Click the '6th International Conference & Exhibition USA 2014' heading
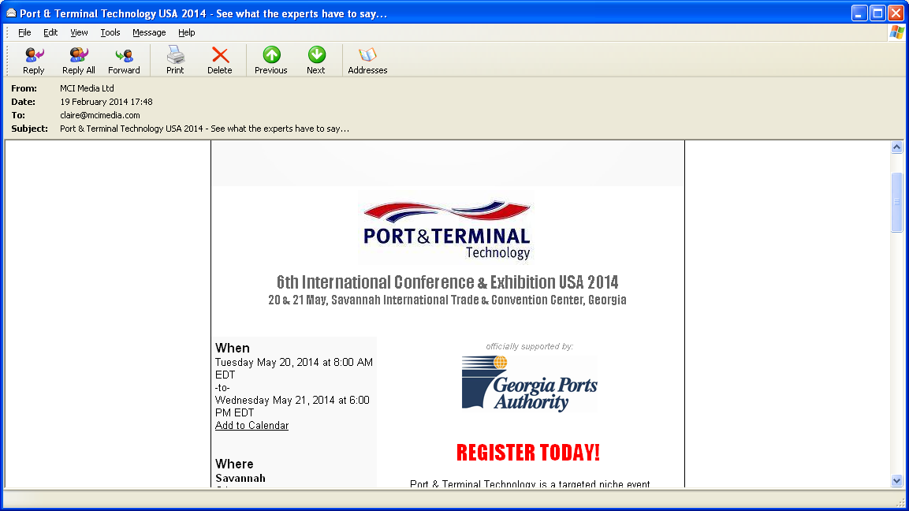This screenshot has height=511, width=909. [x=447, y=282]
